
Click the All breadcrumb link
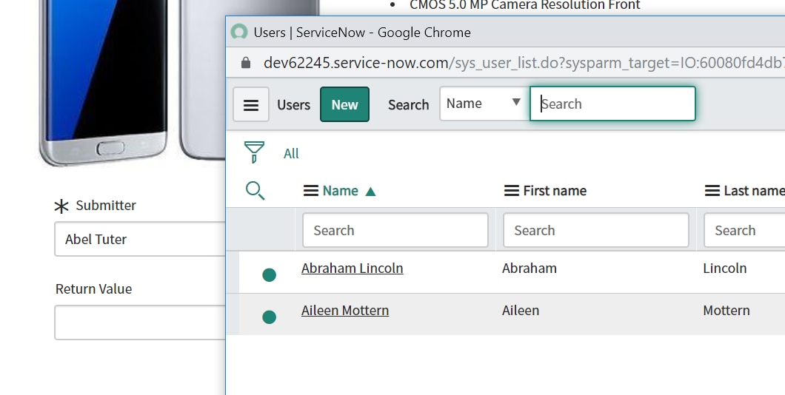[291, 154]
